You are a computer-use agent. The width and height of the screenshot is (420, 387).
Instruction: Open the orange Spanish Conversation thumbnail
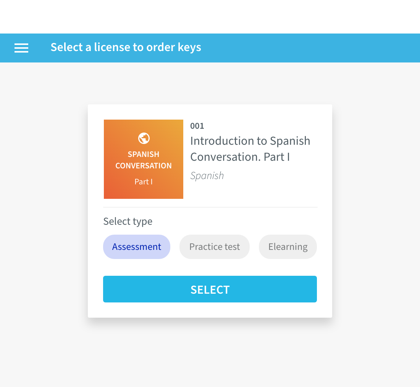click(x=144, y=159)
